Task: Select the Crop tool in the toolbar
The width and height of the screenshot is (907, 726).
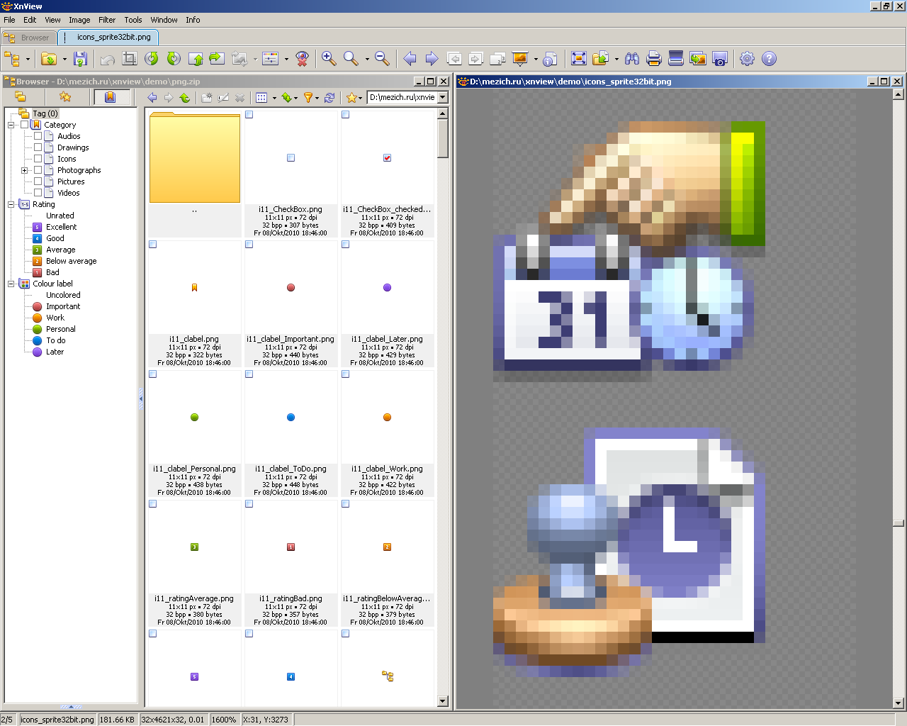Action: coord(129,59)
